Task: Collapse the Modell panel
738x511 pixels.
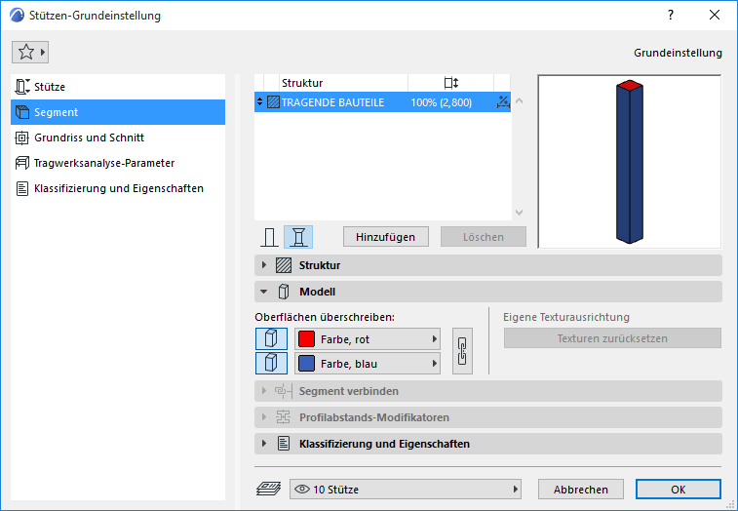Action: (x=264, y=292)
